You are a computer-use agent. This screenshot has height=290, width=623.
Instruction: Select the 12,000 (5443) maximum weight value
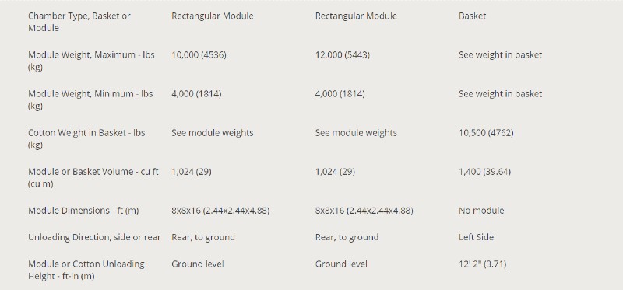click(x=342, y=54)
